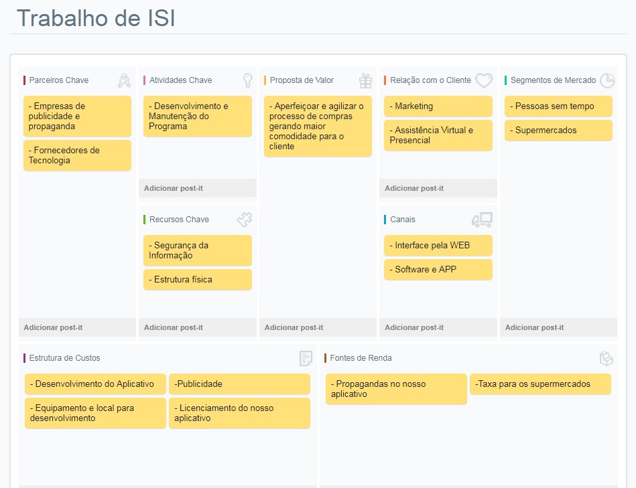This screenshot has height=488, width=636.
Task: Click the Segmentos de Mercado pie chart icon
Action: click(x=607, y=80)
